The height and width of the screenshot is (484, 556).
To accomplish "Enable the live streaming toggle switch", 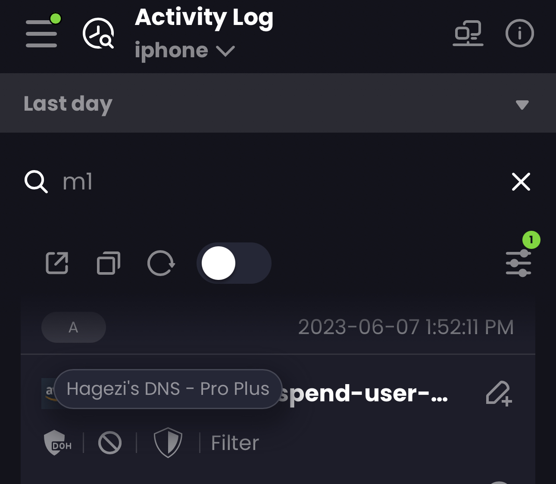I will click(234, 263).
